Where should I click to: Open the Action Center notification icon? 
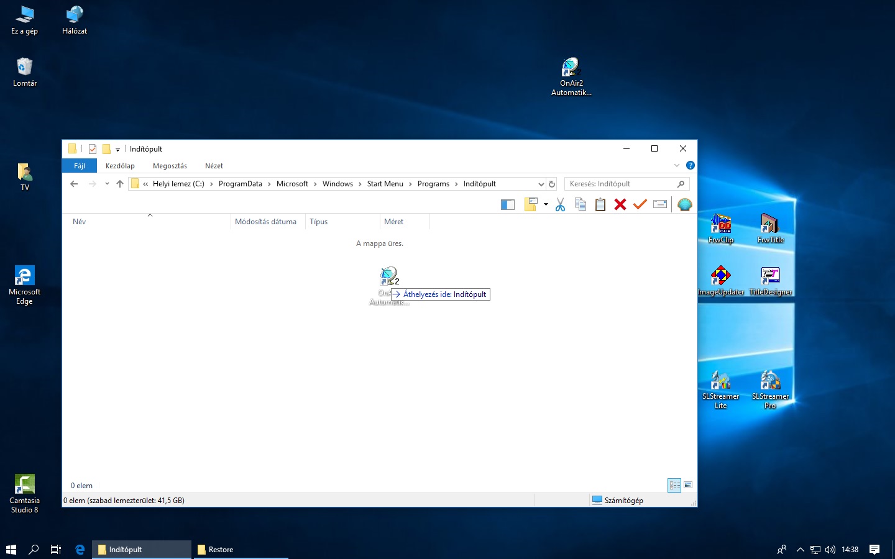click(x=874, y=549)
